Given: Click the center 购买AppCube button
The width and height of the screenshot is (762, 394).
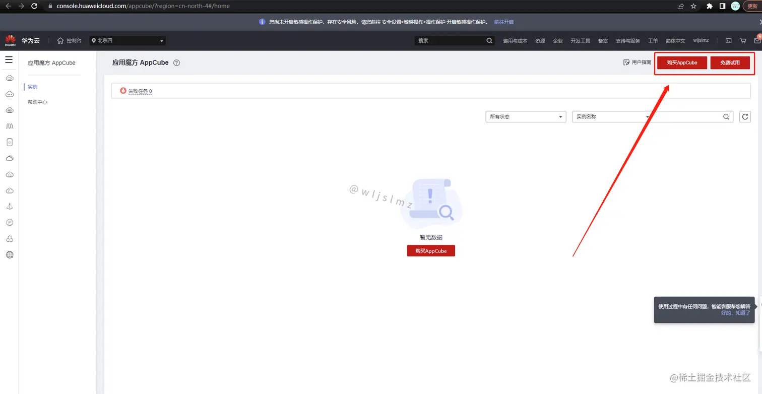Looking at the screenshot, I should click(431, 251).
